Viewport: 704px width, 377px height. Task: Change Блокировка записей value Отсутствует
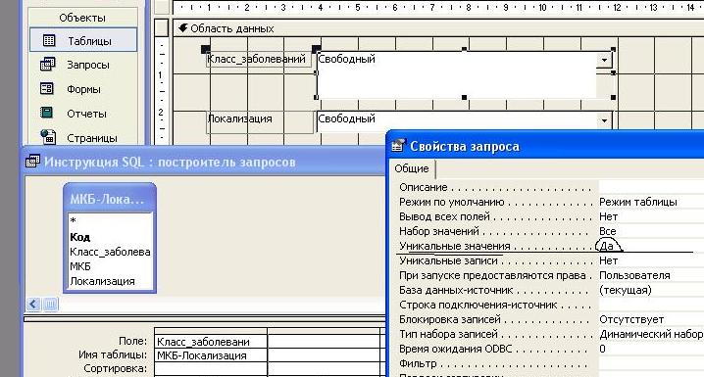[x=651, y=319]
